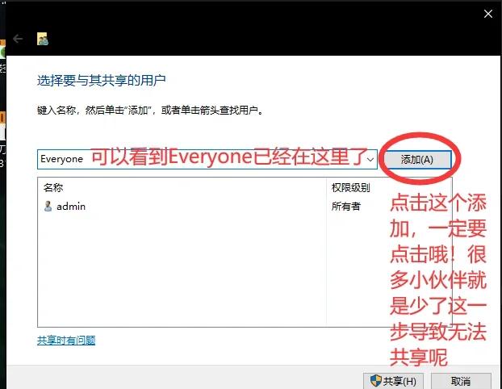Click the network sharing wizard icon beside back arrow
This screenshot has width=502, height=389.
(x=43, y=39)
